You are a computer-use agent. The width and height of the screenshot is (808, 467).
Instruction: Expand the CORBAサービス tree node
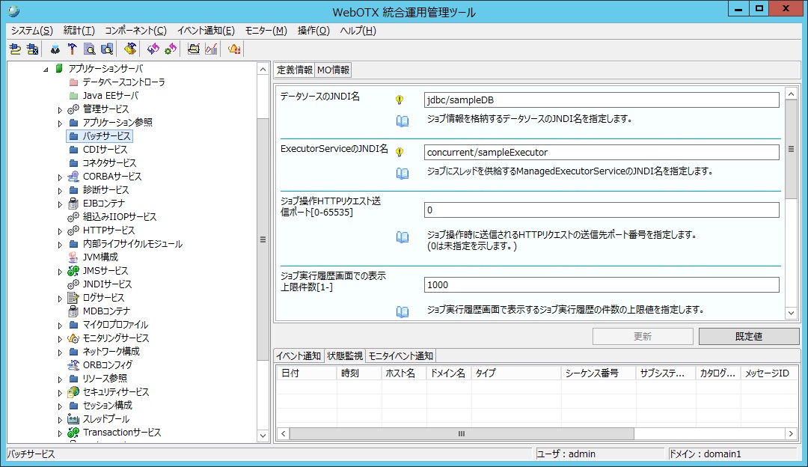click(x=61, y=177)
